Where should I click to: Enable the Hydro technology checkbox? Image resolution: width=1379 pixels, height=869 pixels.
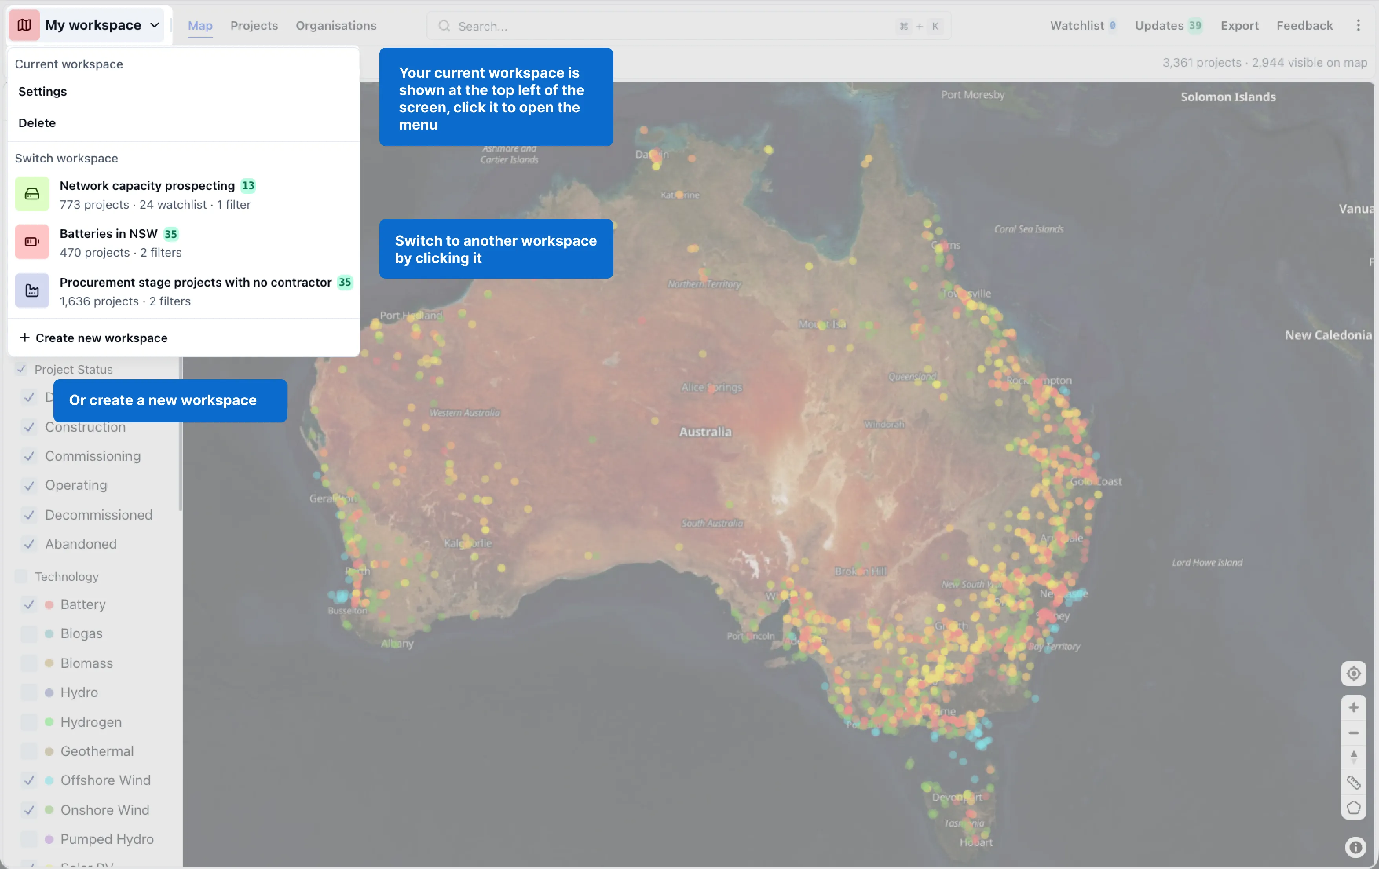(29, 693)
